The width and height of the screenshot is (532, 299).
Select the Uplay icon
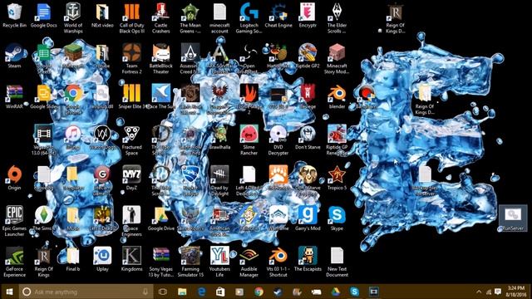[102, 260]
